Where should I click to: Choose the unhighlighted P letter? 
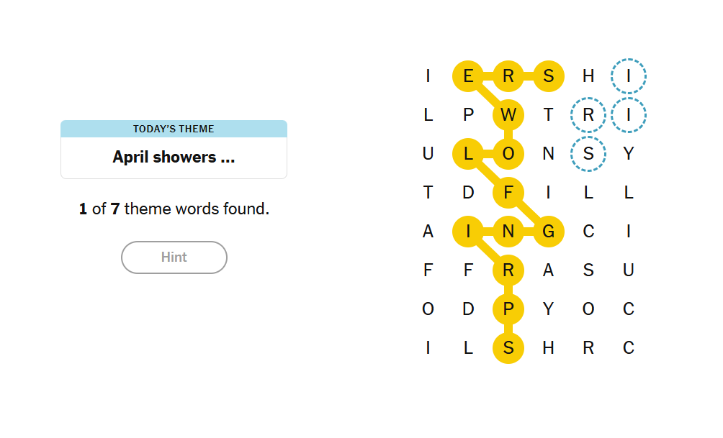(x=468, y=114)
